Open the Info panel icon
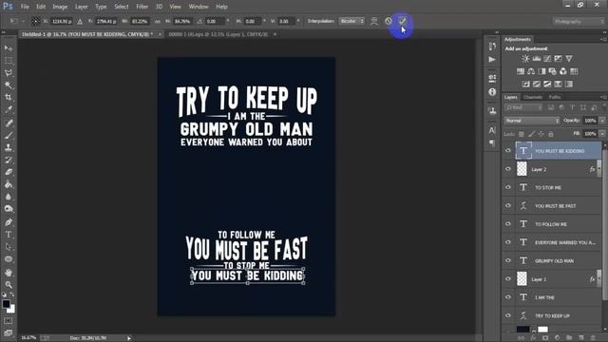 pyautogui.click(x=492, y=92)
